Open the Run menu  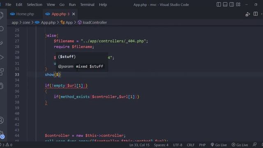72,5
